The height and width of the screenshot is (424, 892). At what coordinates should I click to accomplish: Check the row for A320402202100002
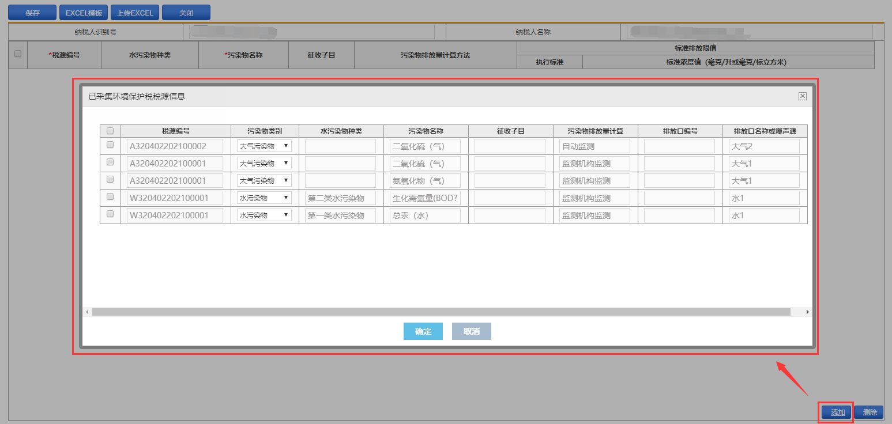pyautogui.click(x=110, y=145)
